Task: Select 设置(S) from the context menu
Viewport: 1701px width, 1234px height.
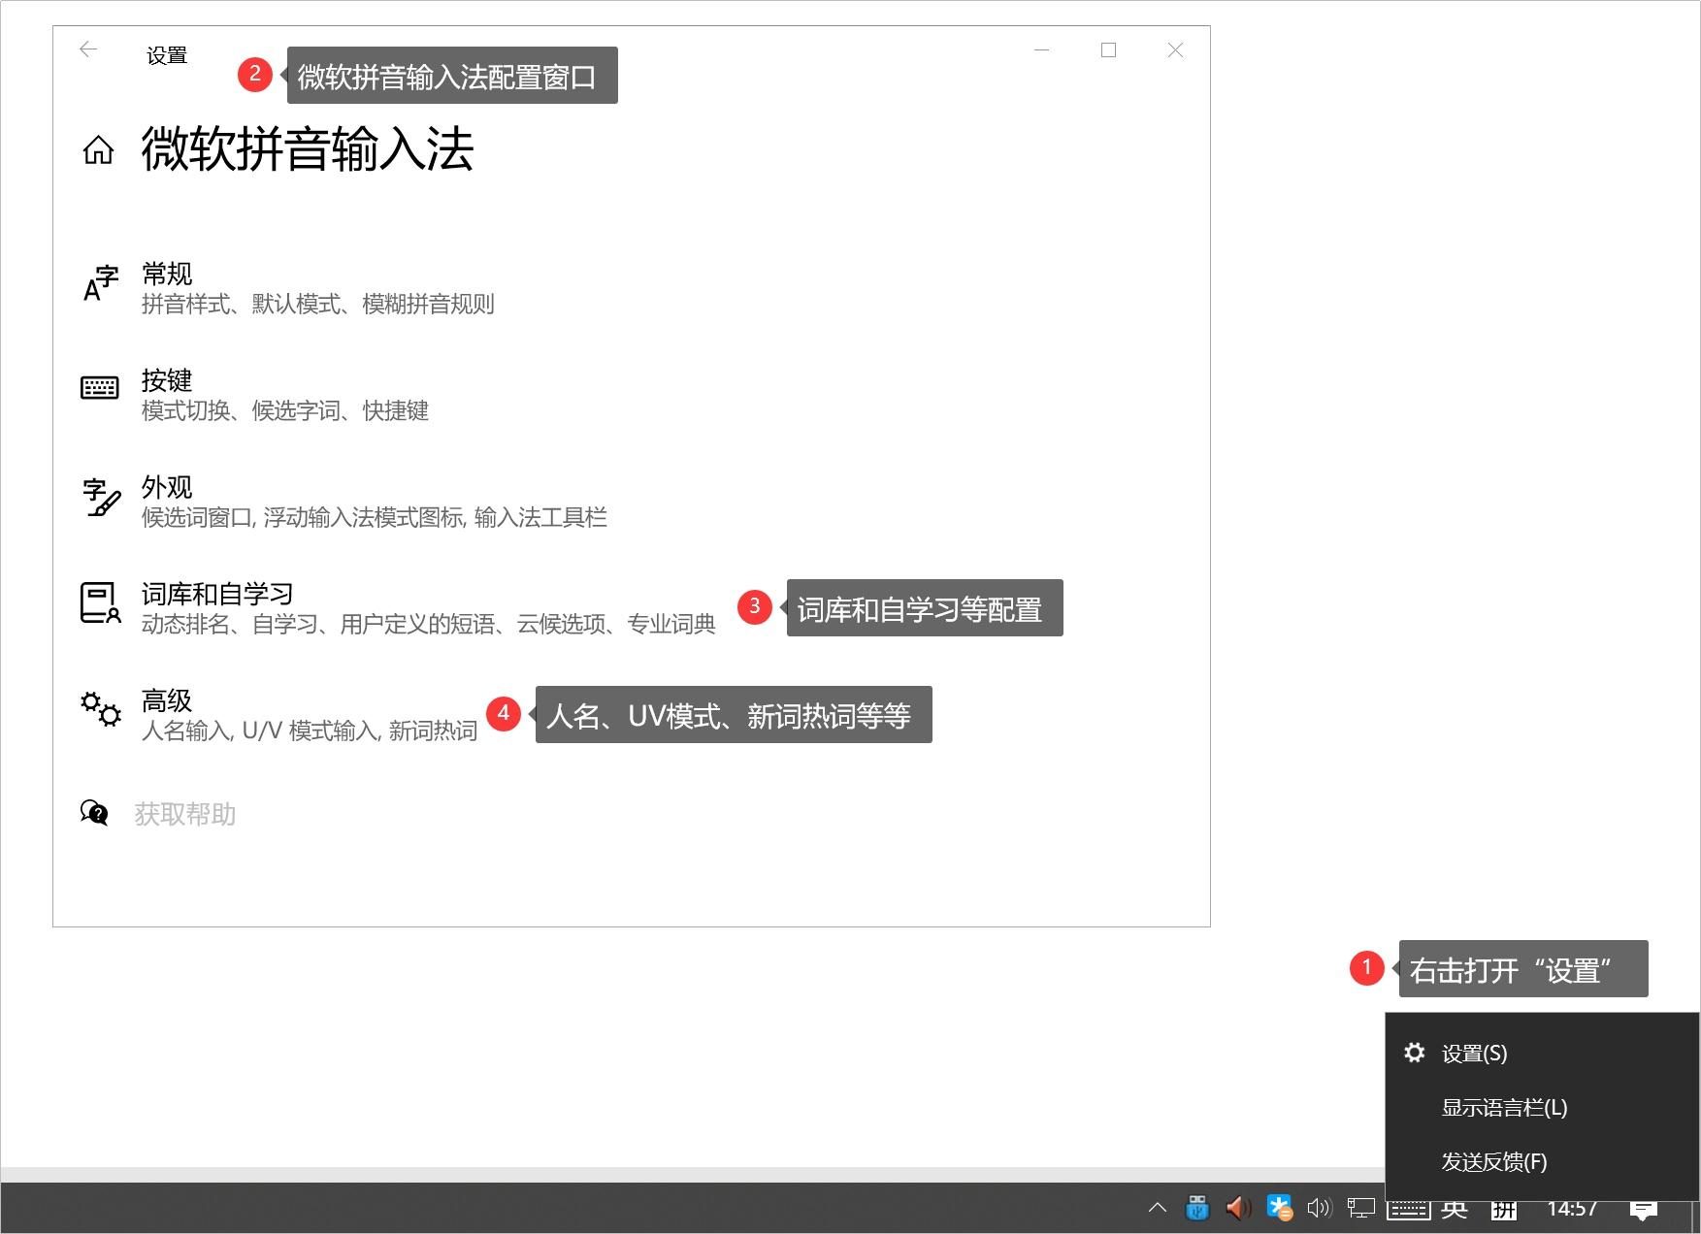Action: point(1475,1054)
